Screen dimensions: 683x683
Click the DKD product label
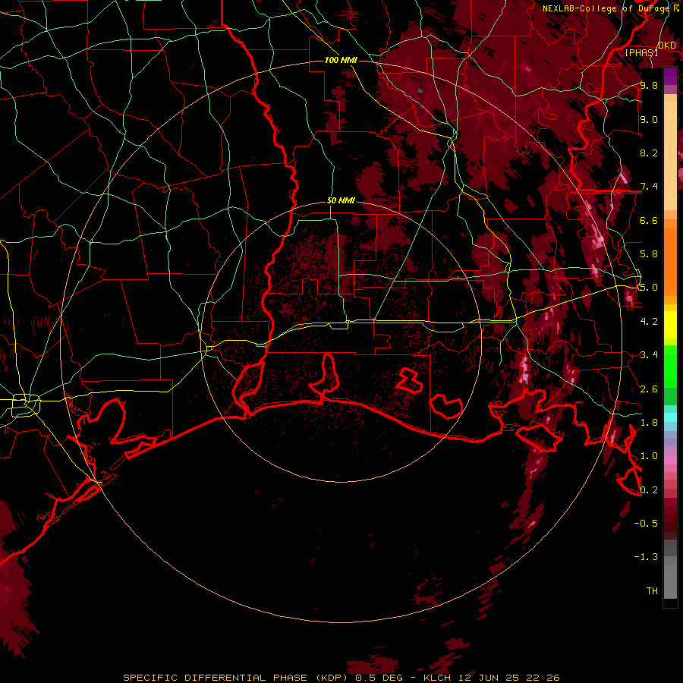(667, 46)
